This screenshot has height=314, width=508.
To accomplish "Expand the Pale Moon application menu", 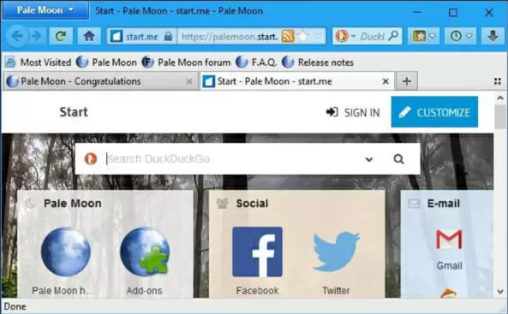I will (45, 10).
